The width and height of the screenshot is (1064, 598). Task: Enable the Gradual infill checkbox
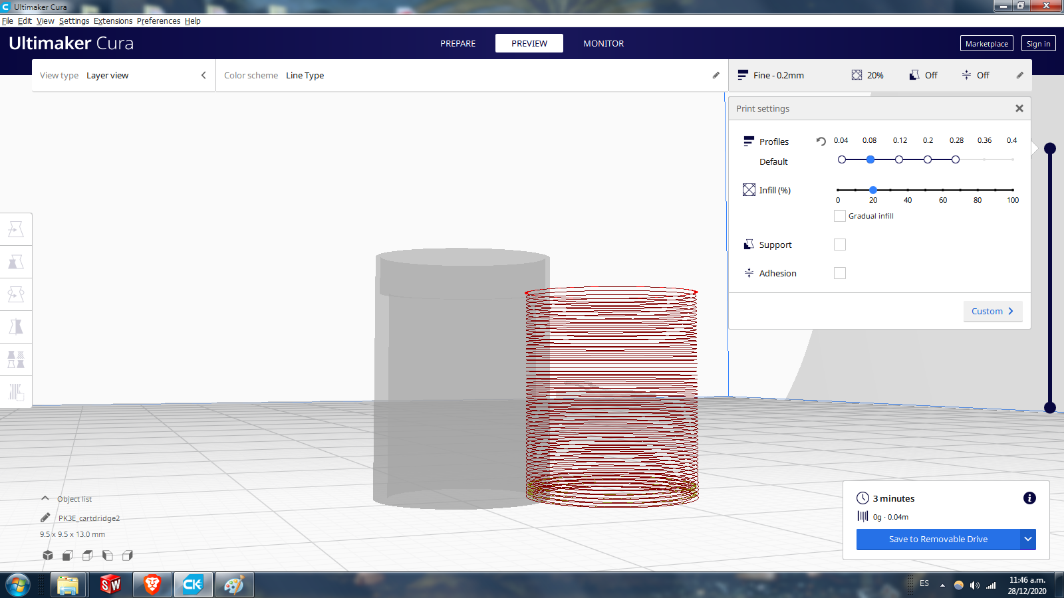(840, 216)
